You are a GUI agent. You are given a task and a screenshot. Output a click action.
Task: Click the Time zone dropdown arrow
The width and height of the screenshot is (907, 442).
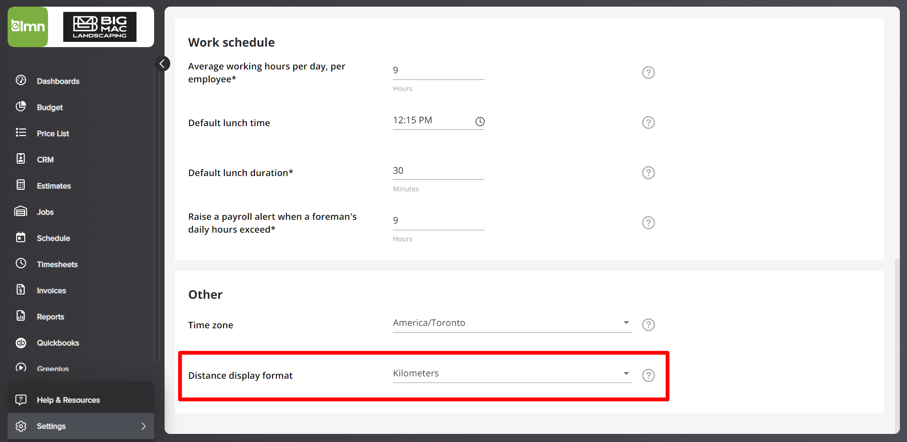click(626, 323)
